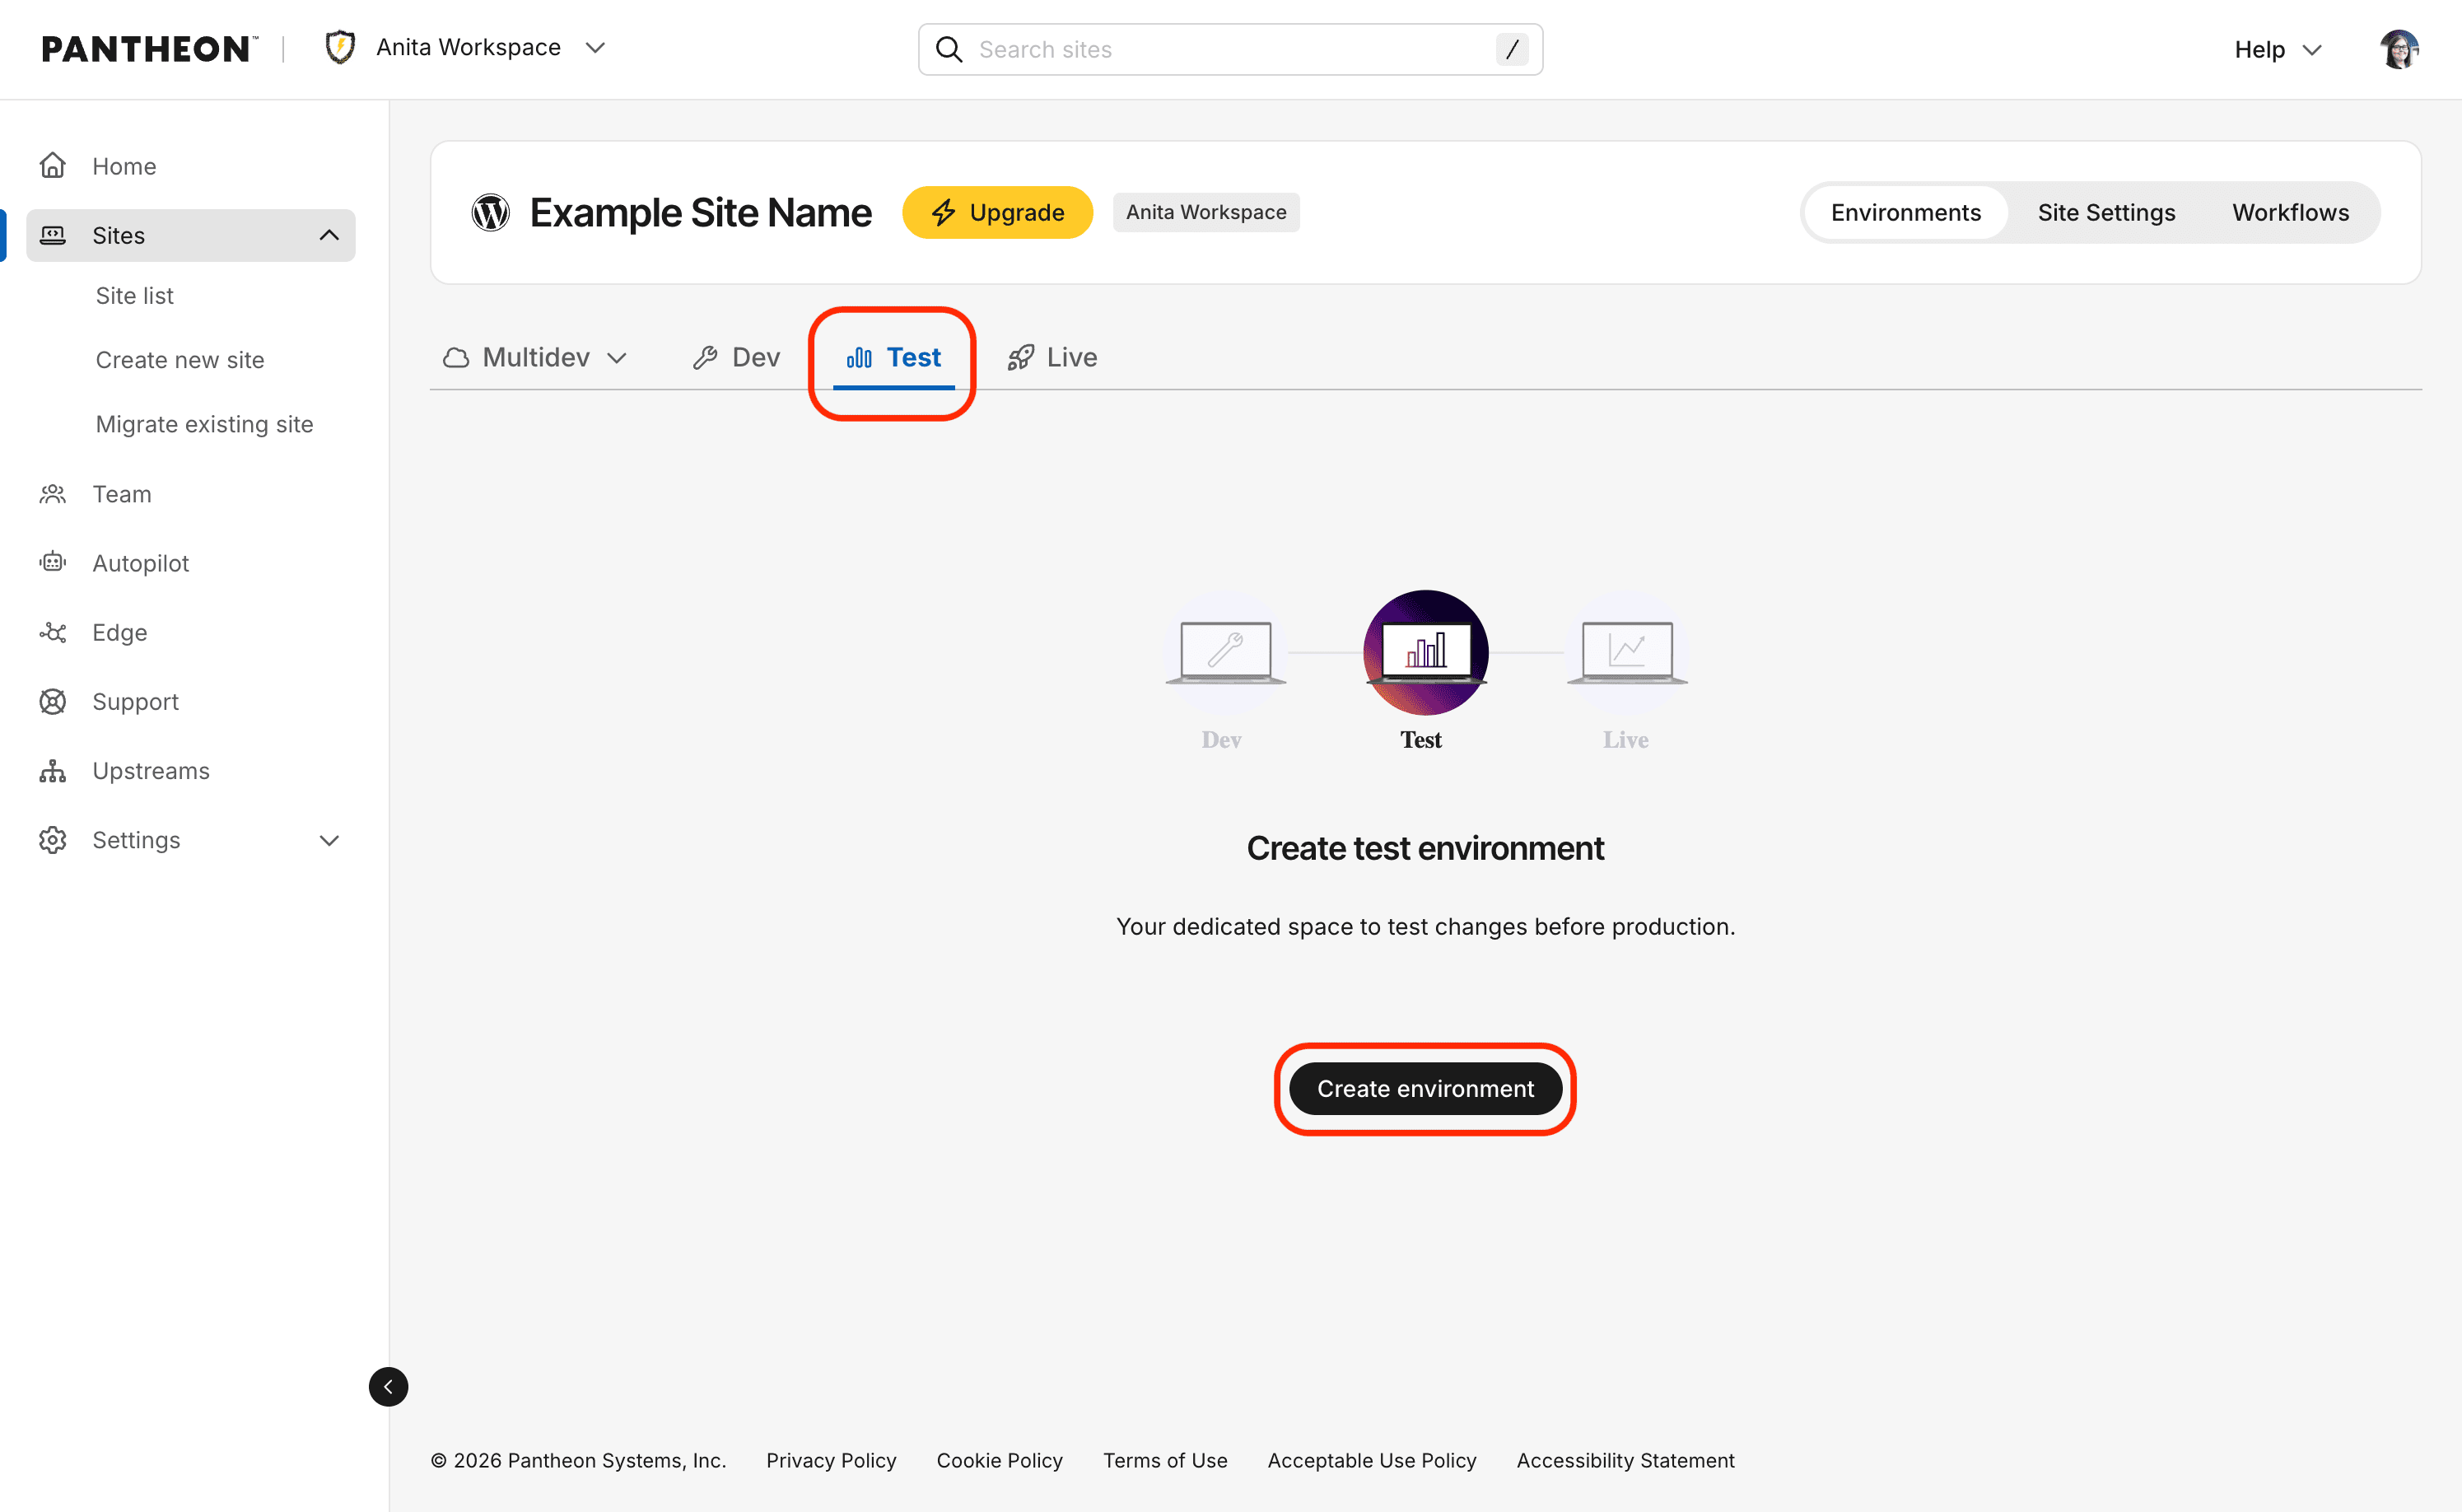Image resolution: width=2462 pixels, height=1512 pixels.
Task: Open the Home page label
Action: (124, 166)
